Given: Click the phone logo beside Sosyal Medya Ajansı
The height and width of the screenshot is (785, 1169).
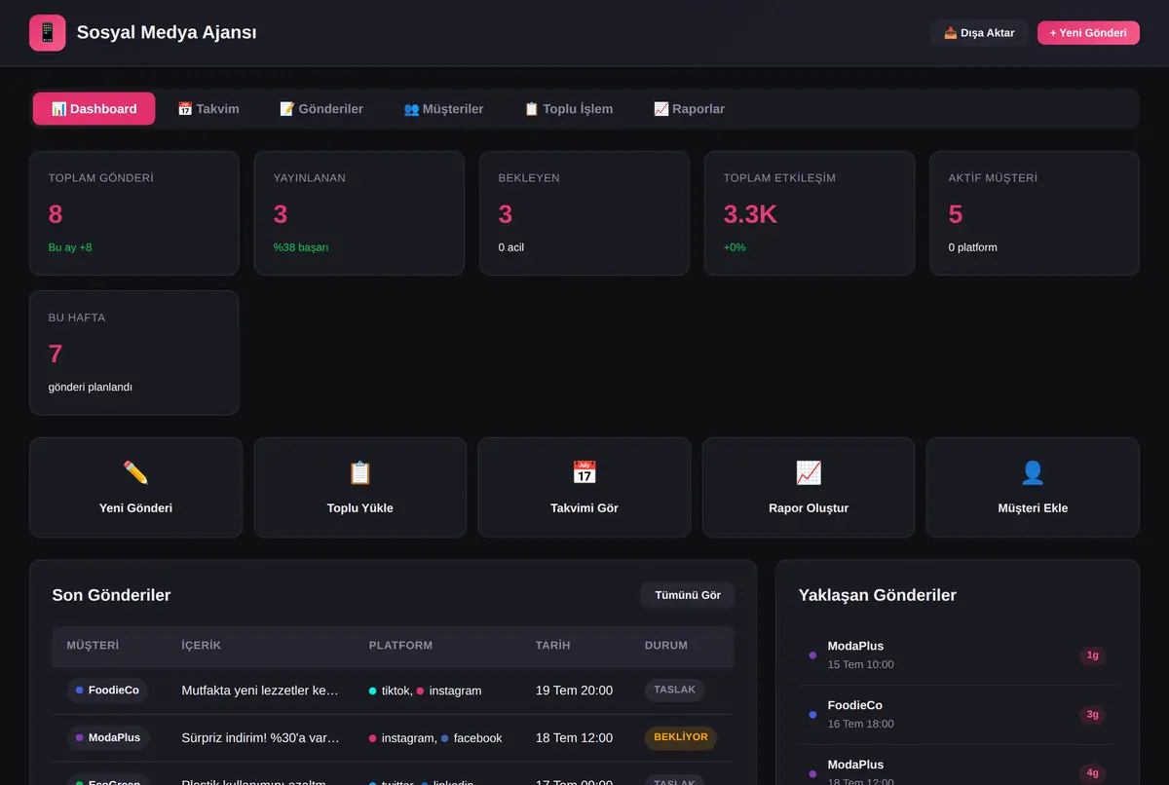Looking at the screenshot, I should (48, 33).
